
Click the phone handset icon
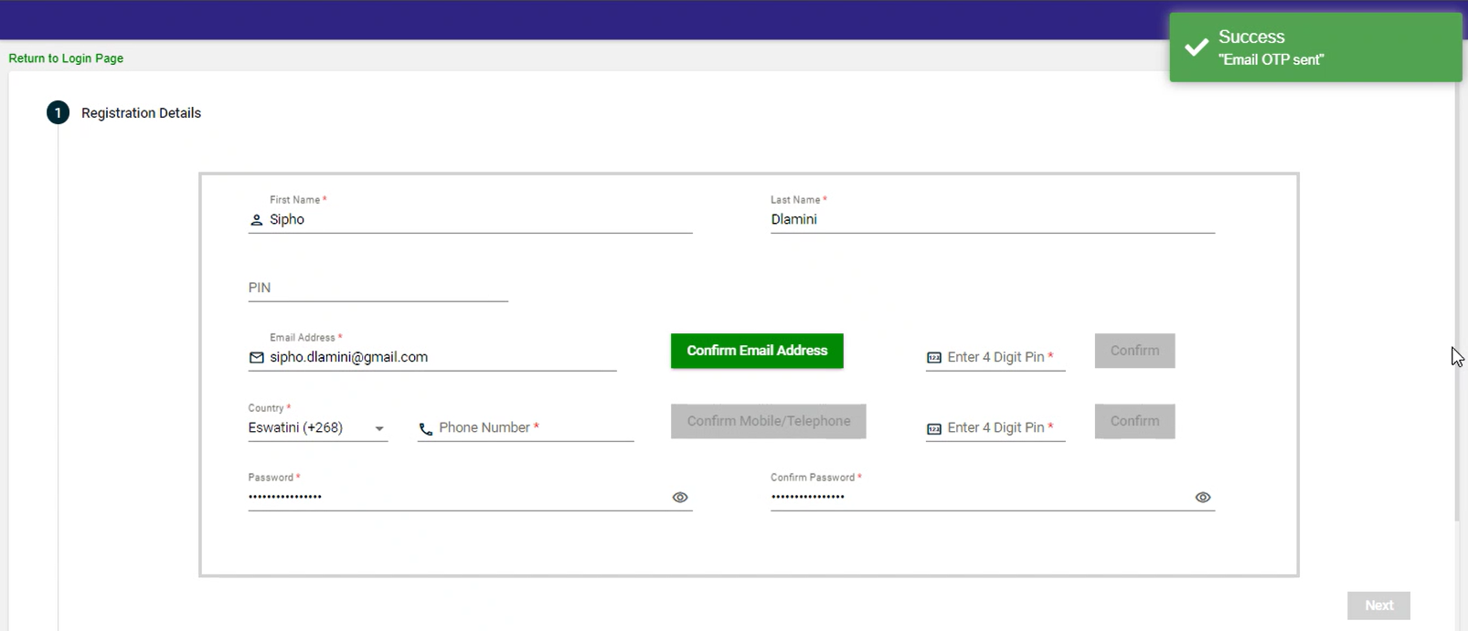425,429
